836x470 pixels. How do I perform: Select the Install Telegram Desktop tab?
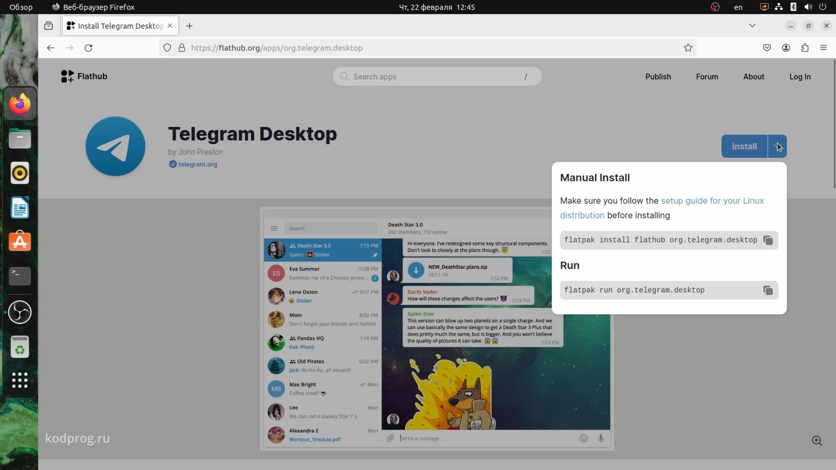tap(120, 26)
